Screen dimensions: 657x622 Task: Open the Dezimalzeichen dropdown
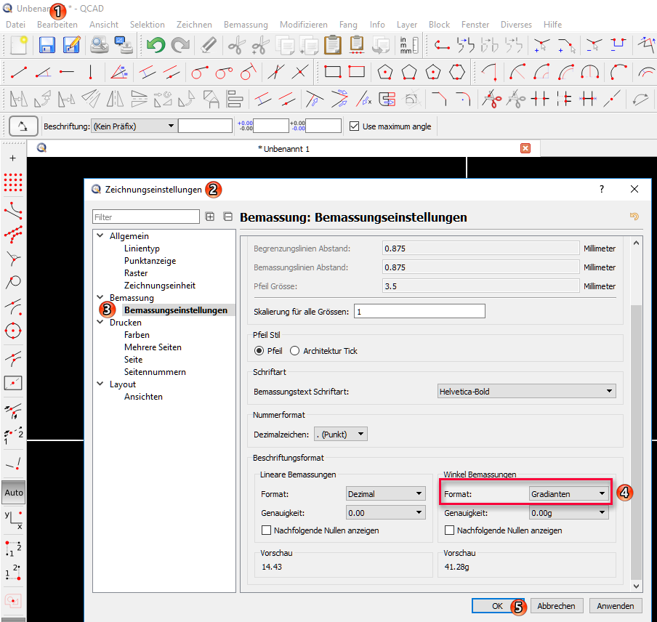pos(340,435)
